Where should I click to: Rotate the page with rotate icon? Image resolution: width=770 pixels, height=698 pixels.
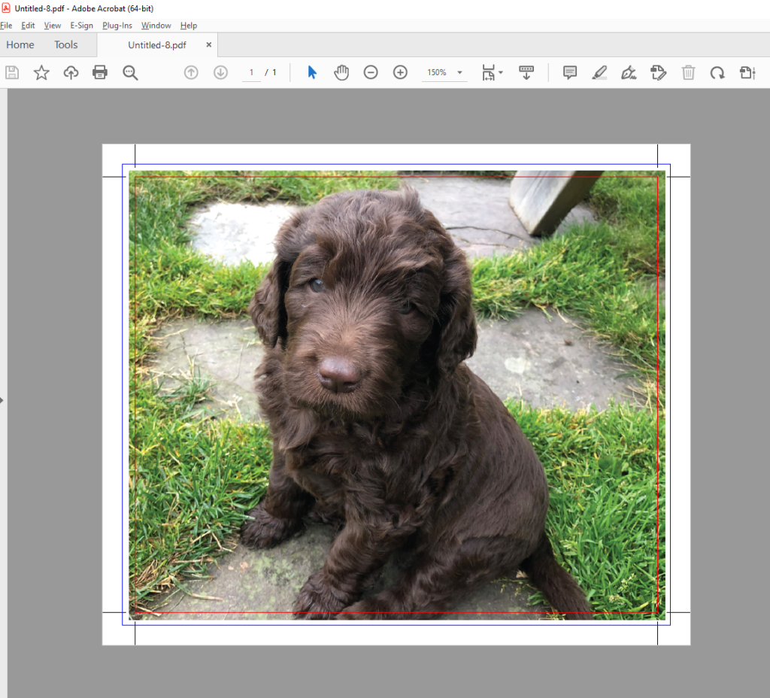coord(717,72)
